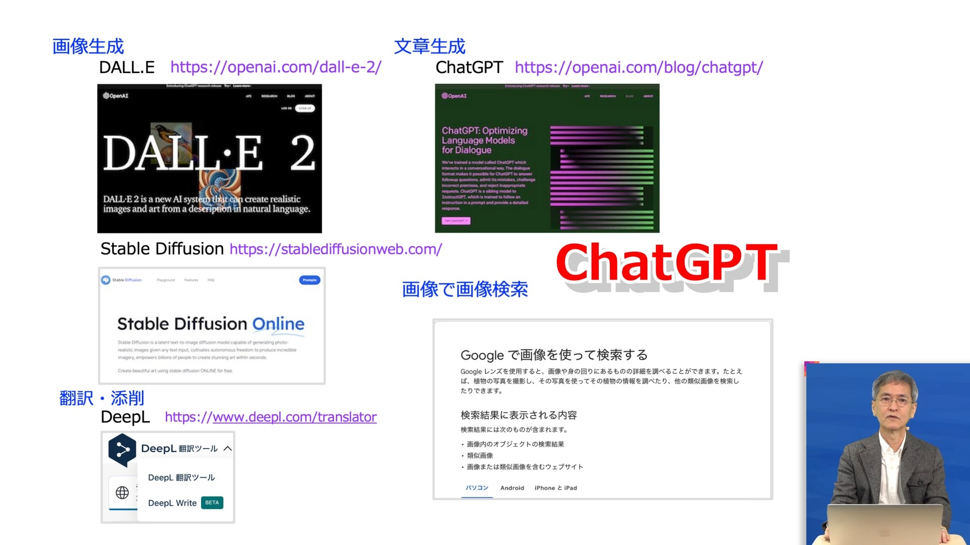Click the DeepL hexagon logo icon
970x545 pixels.
122,449
